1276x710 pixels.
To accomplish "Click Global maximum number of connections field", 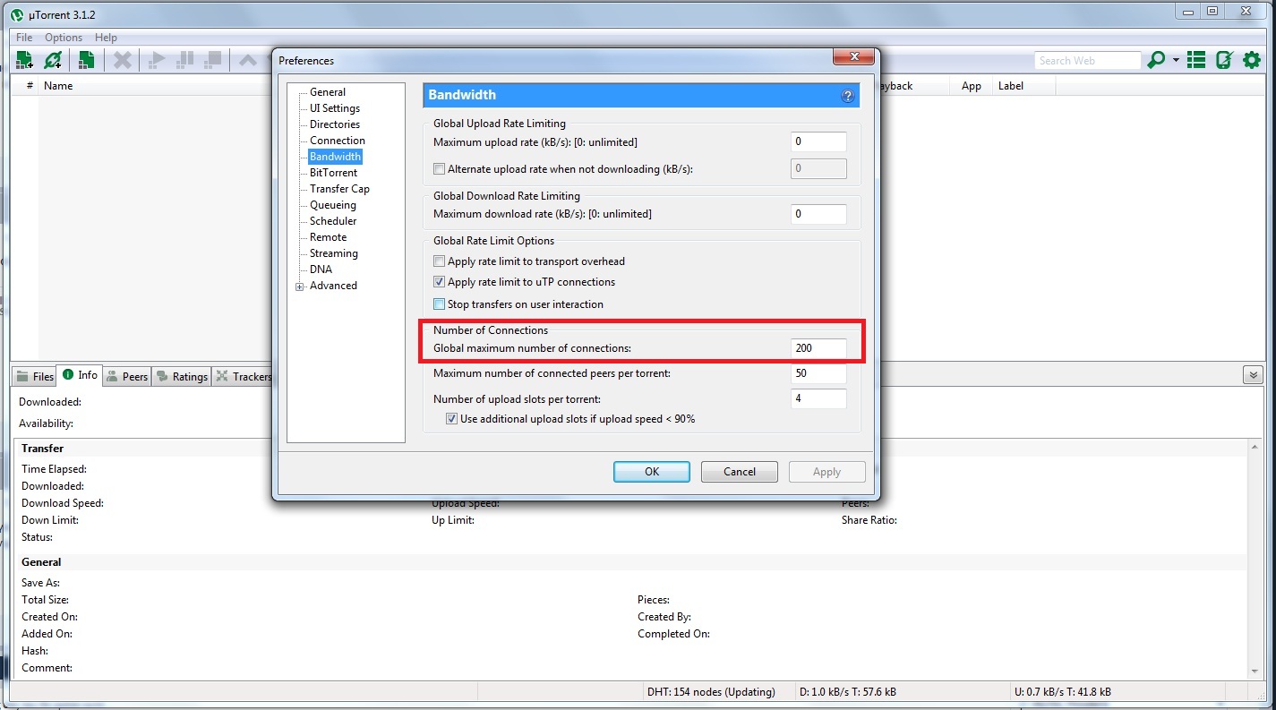I will click(818, 347).
